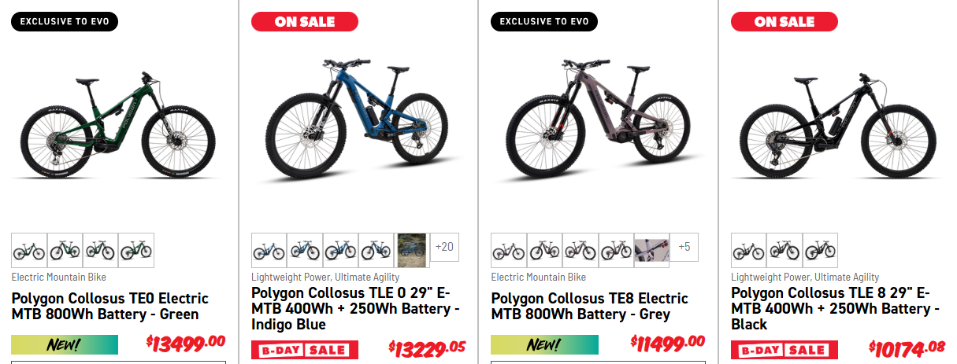This screenshot has width=957, height=364.
Task: Select fourth thumbnail under green TE0 bike
Action: click(x=135, y=250)
